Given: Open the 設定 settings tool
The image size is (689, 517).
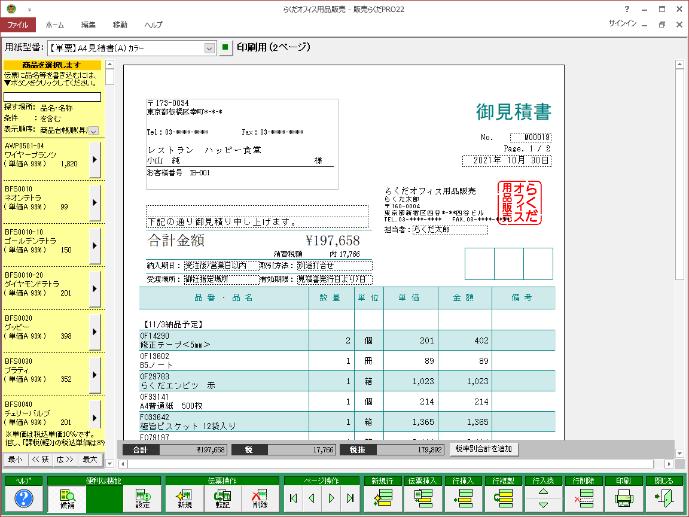Looking at the screenshot, I should tap(142, 498).
